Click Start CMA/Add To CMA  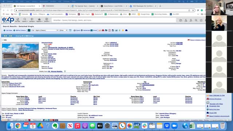click(217, 95)
